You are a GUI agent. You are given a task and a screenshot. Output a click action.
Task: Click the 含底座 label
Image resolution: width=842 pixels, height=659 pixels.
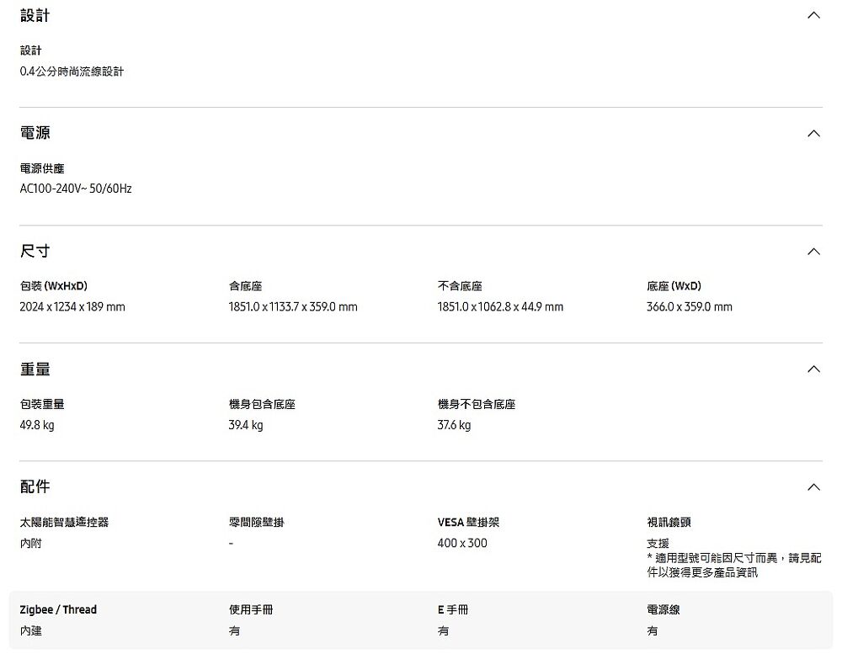245,286
